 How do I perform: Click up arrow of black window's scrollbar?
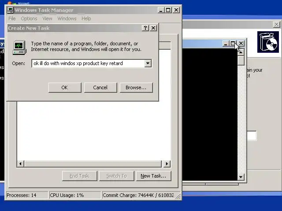coord(241,52)
